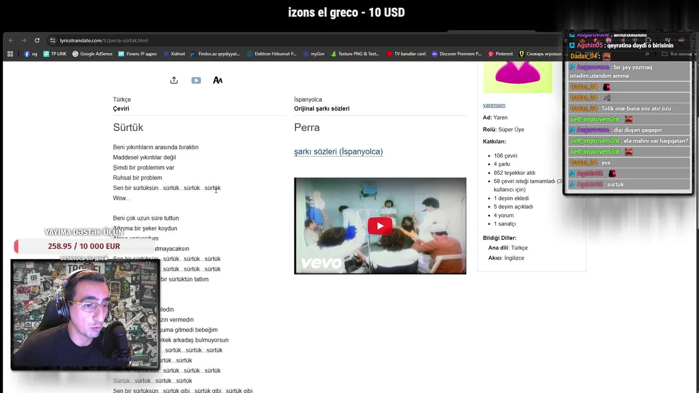699x393 pixels.
Task: Go back to the previous page
Action: tap(11, 40)
